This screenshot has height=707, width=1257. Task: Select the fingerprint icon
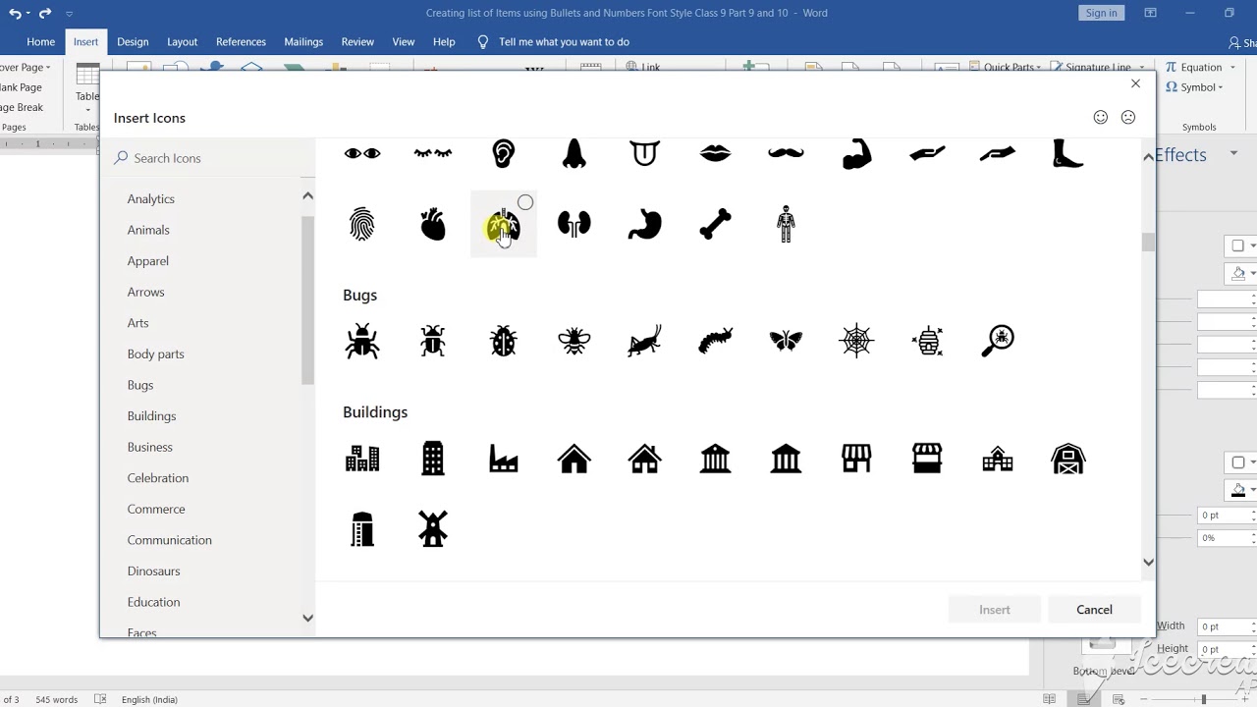coord(362,225)
